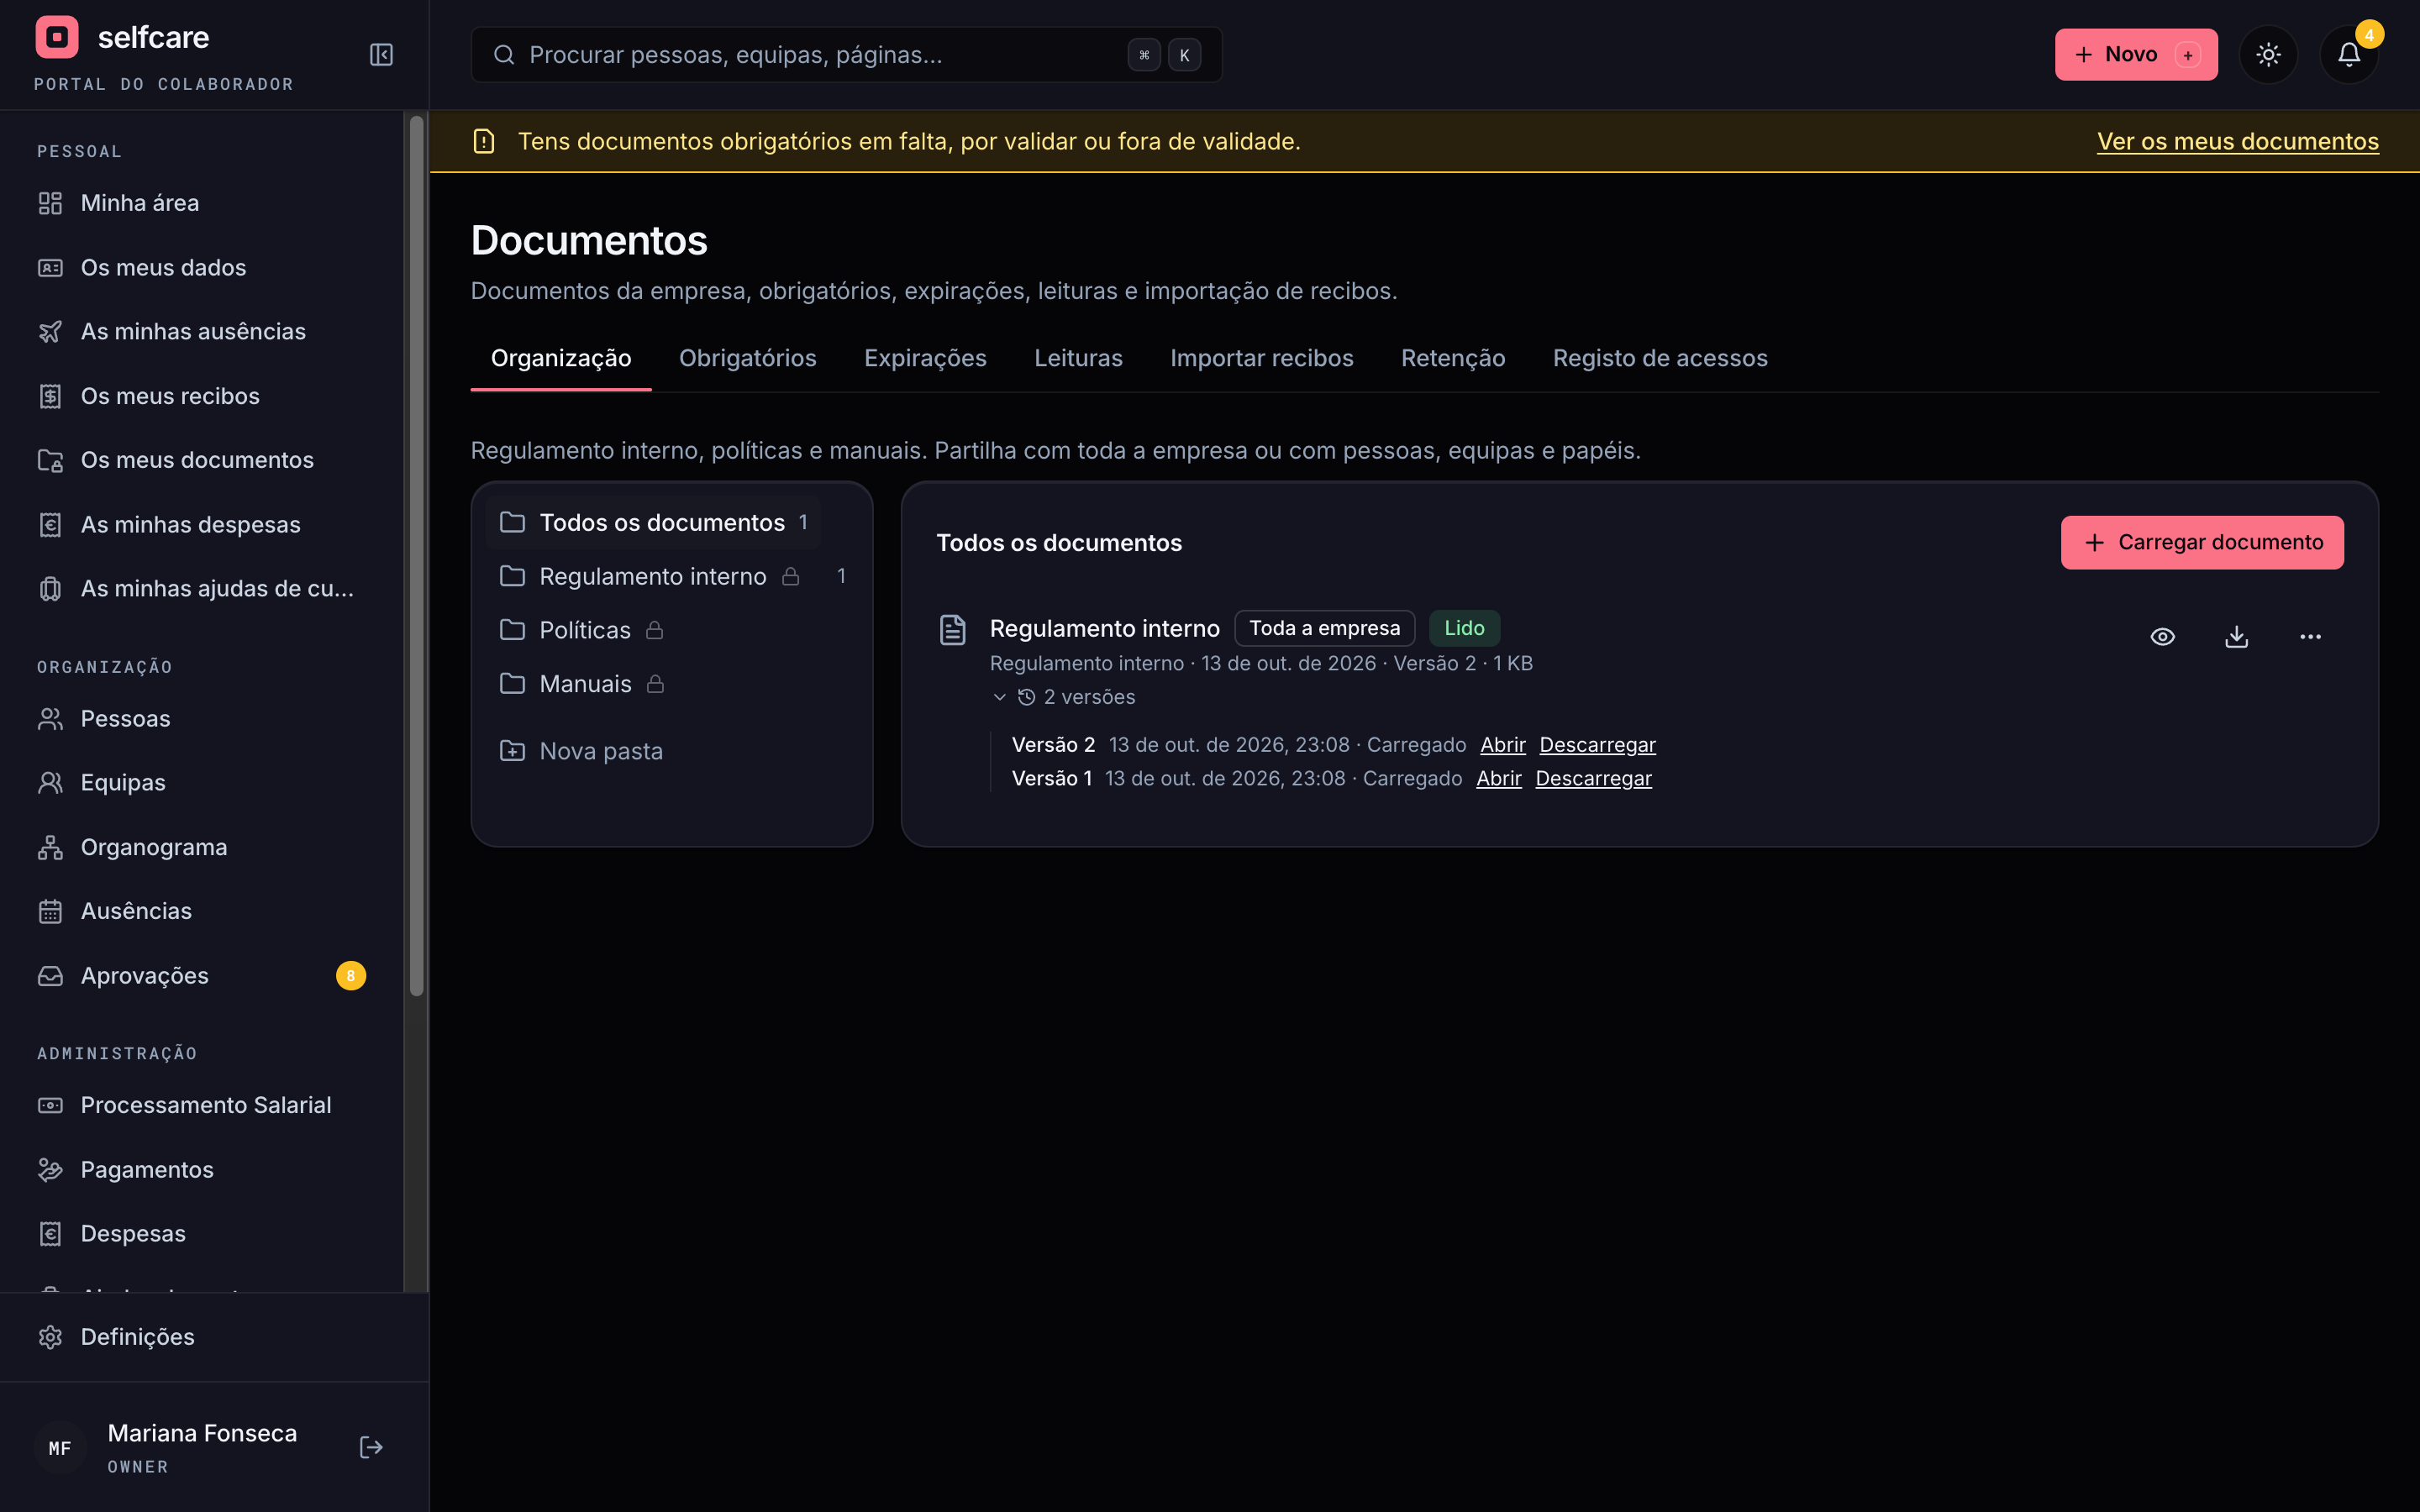Open Processamento Salarial
Screen dimensions: 2420x1512
point(201,1105)
